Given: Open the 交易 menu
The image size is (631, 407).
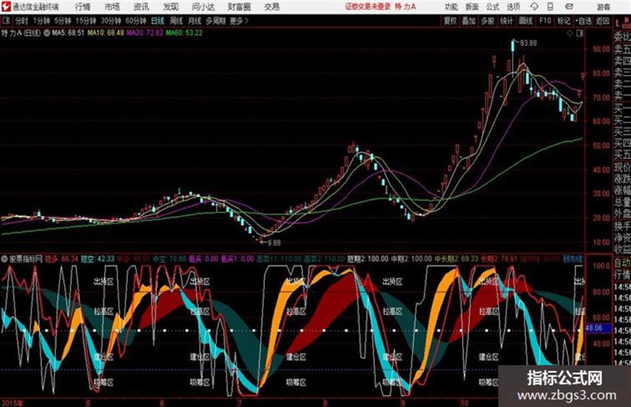Looking at the screenshot, I should tap(272, 7).
